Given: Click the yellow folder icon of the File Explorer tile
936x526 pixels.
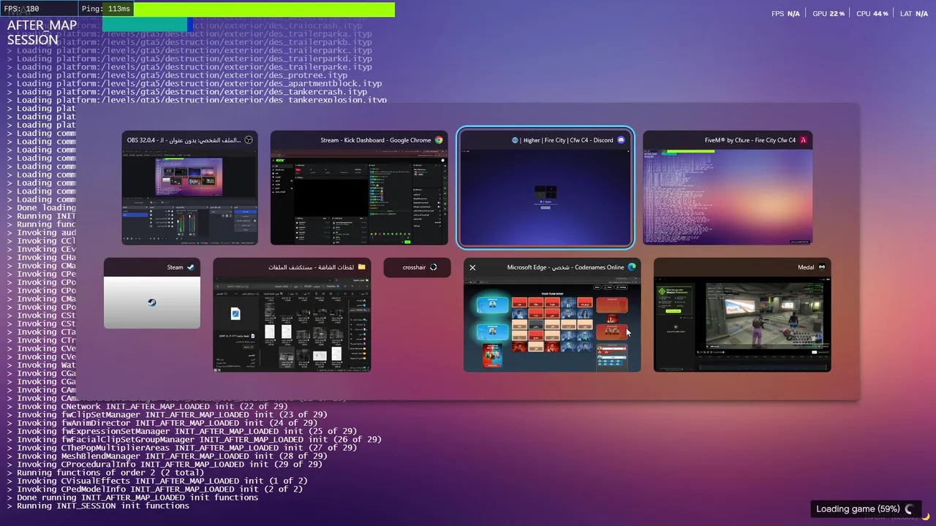Looking at the screenshot, I should [x=361, y=267].
